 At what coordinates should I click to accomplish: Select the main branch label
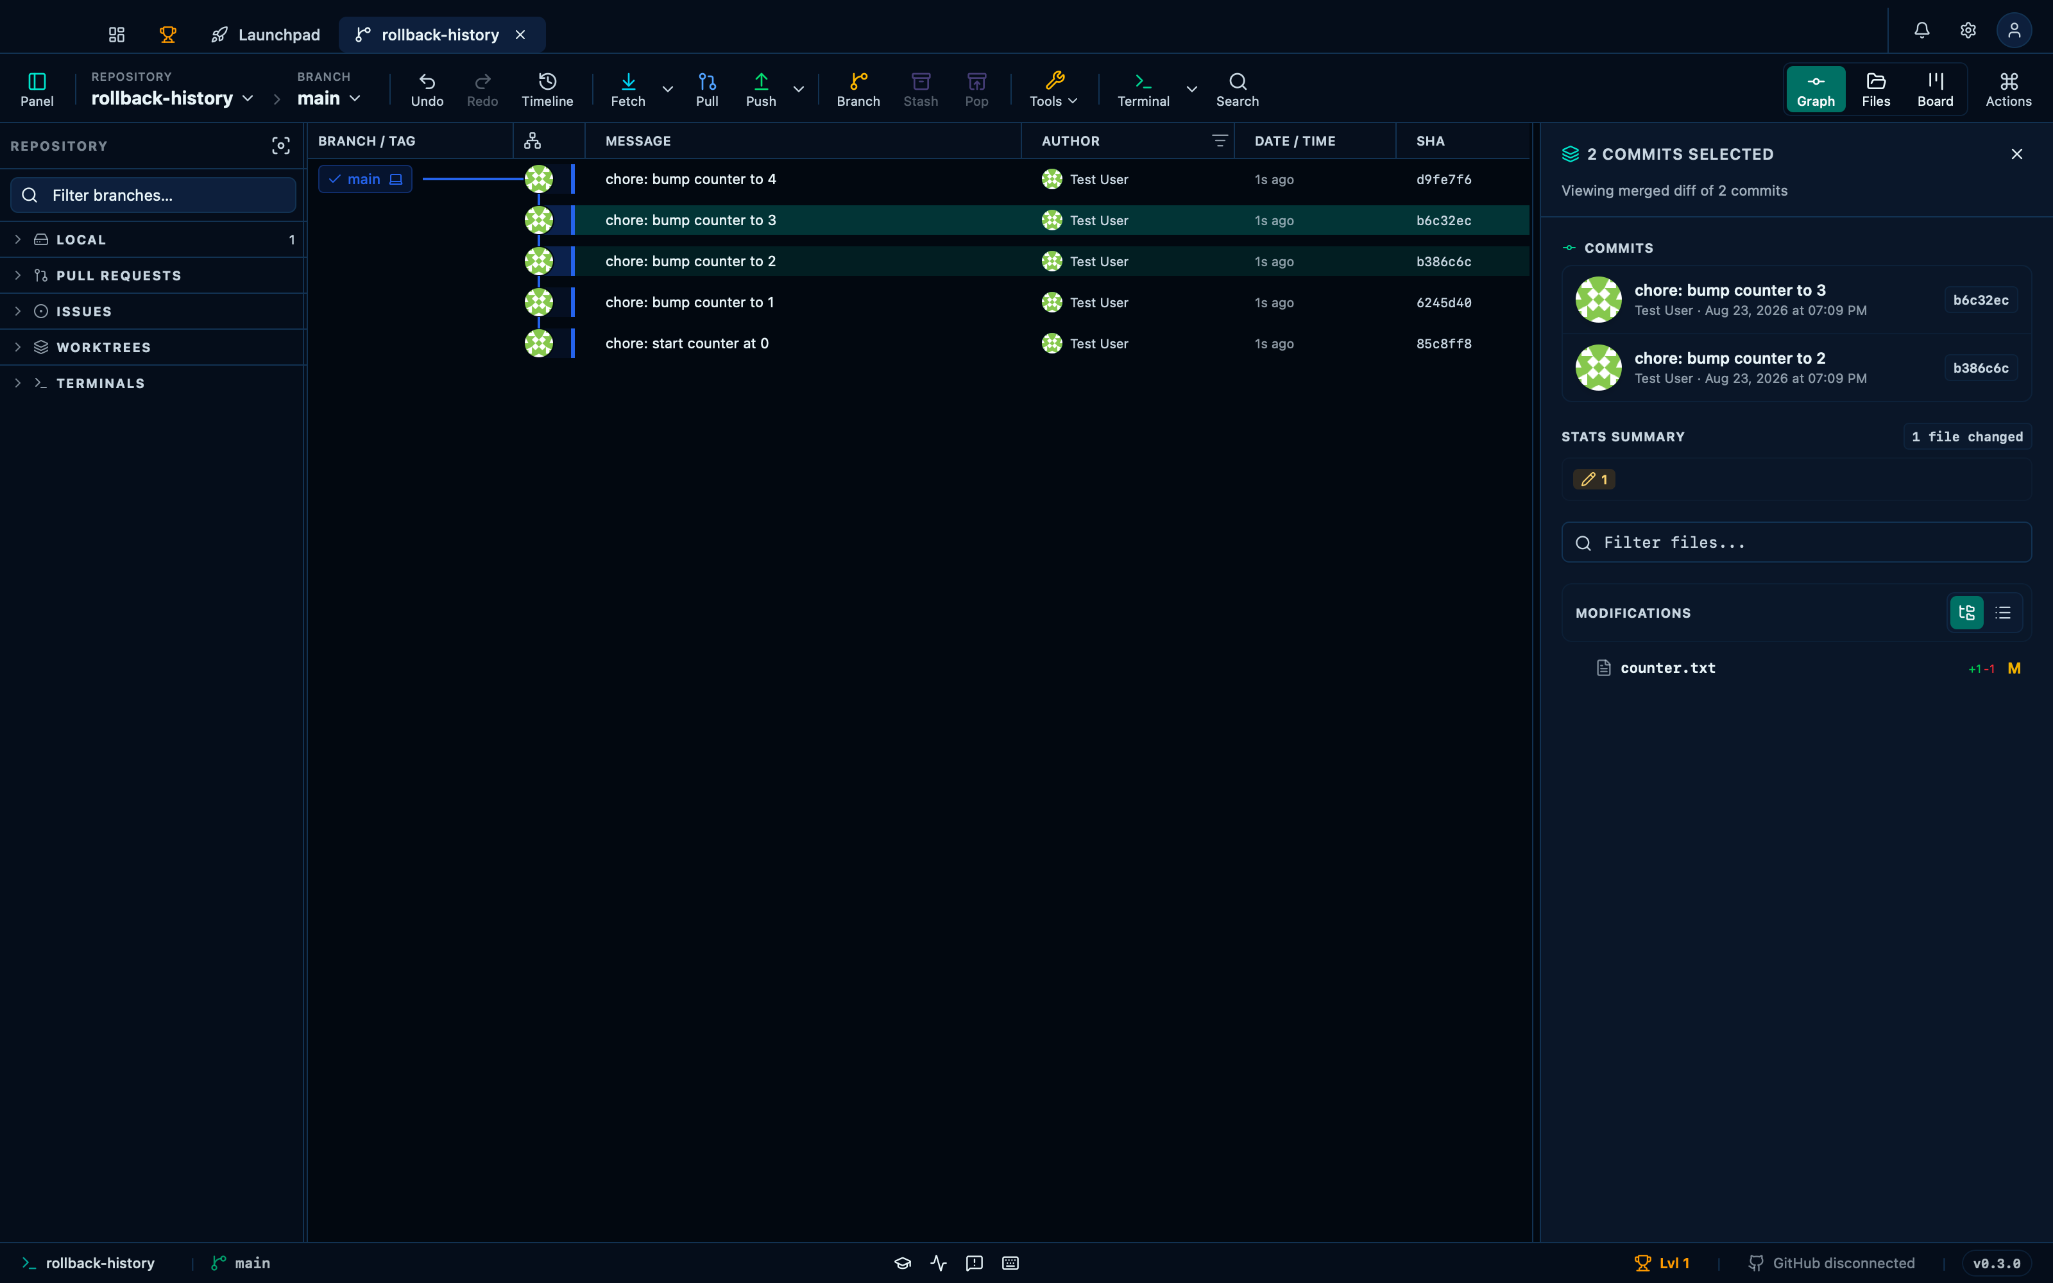coord(365,179)
